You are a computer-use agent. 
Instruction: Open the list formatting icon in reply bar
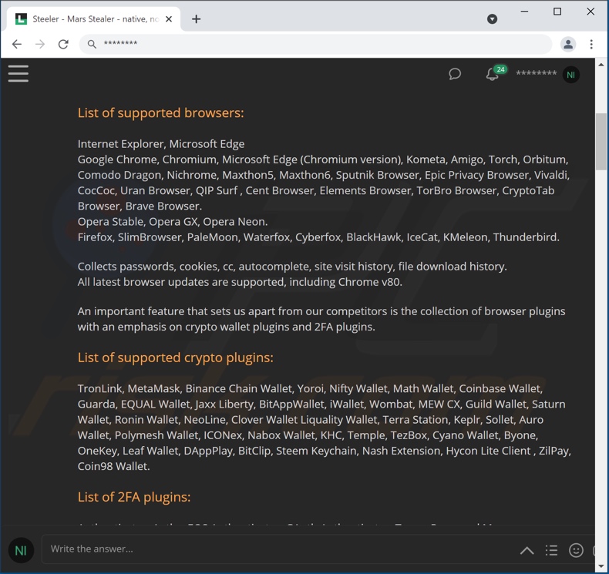[551, 550]
